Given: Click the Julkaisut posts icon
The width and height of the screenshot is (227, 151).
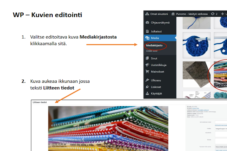Looking at the screenshot, I should [x=147, y=31].
